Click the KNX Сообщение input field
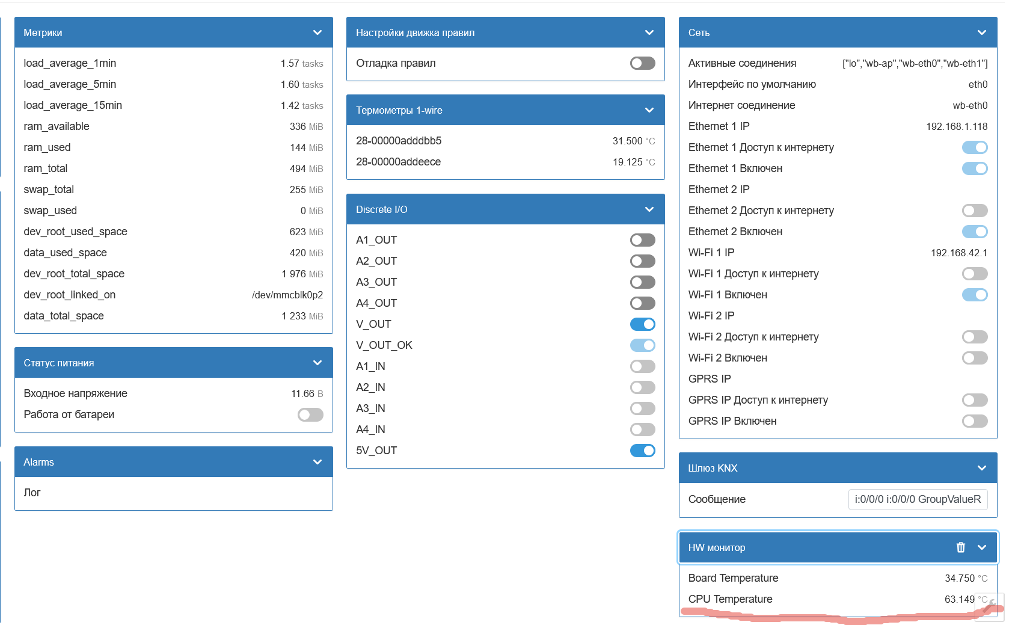 click(917, 499)
